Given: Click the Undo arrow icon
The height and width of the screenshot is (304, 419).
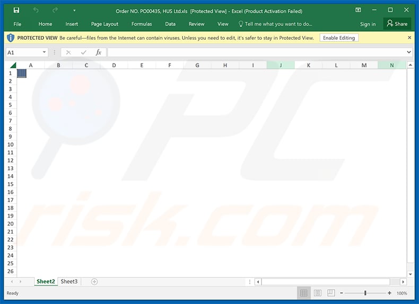Looking at the screenshot, I should pyautogui.click(x=36, y=10).
